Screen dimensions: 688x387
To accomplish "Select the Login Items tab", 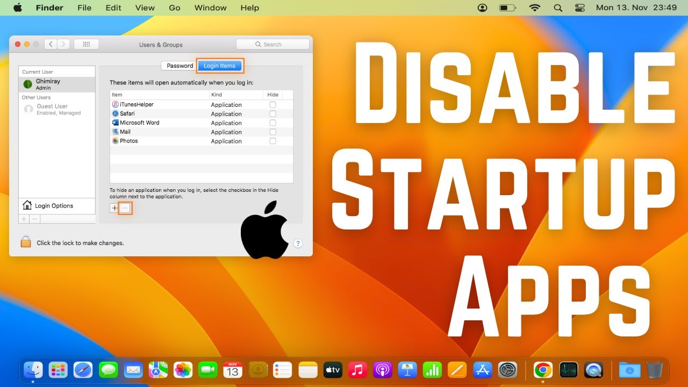I will tap(219, 66).
